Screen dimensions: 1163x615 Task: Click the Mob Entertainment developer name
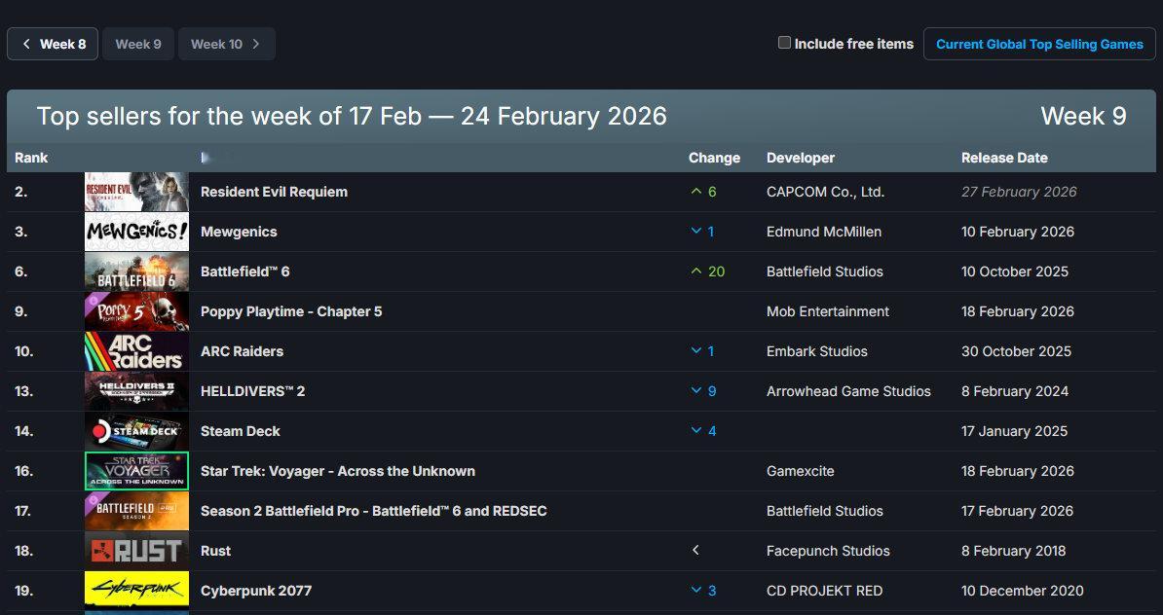(x=828, y=312)
